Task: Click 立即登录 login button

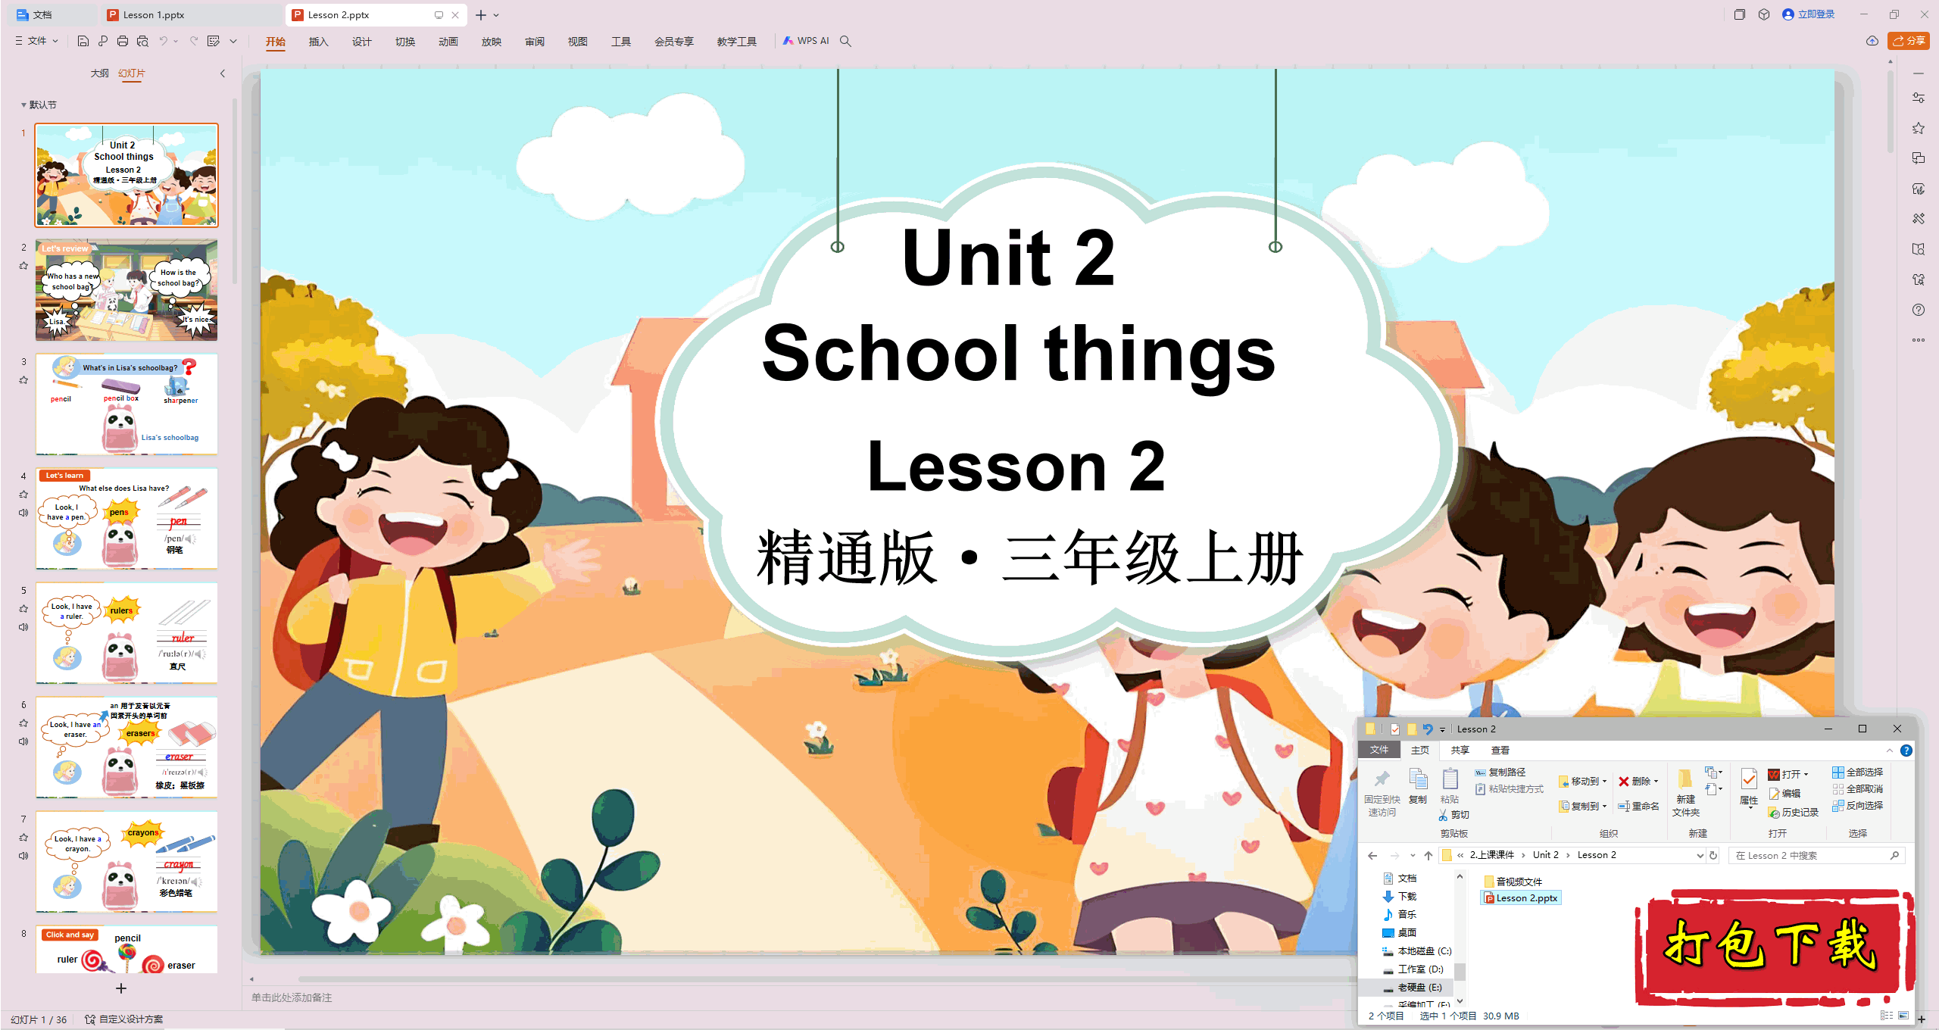Action: click(1809, 14)
